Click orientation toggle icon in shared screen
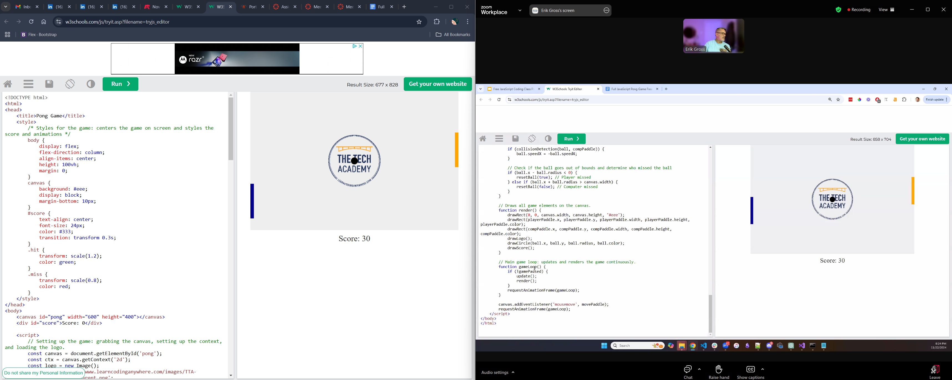This screenshot has width=952, height=380. click(532, 138)
